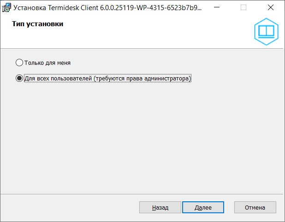Go back with the 'Назад' button
Screen dimensions: 285x222
[160, 208]
